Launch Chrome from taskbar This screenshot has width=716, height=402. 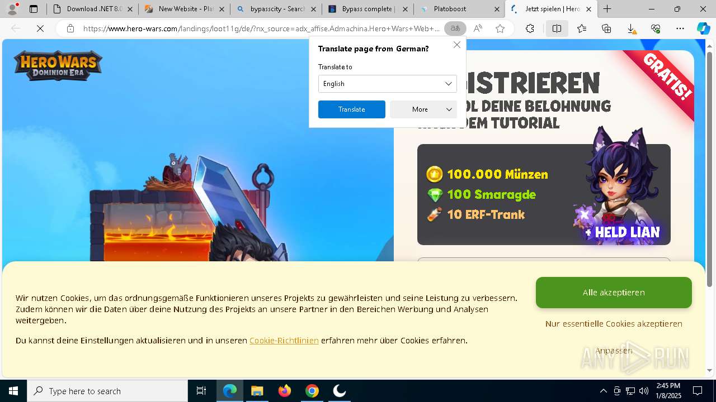tap(312, 391)
